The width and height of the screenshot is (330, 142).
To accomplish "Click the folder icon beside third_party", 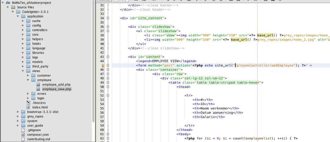I will pos(28,66).
